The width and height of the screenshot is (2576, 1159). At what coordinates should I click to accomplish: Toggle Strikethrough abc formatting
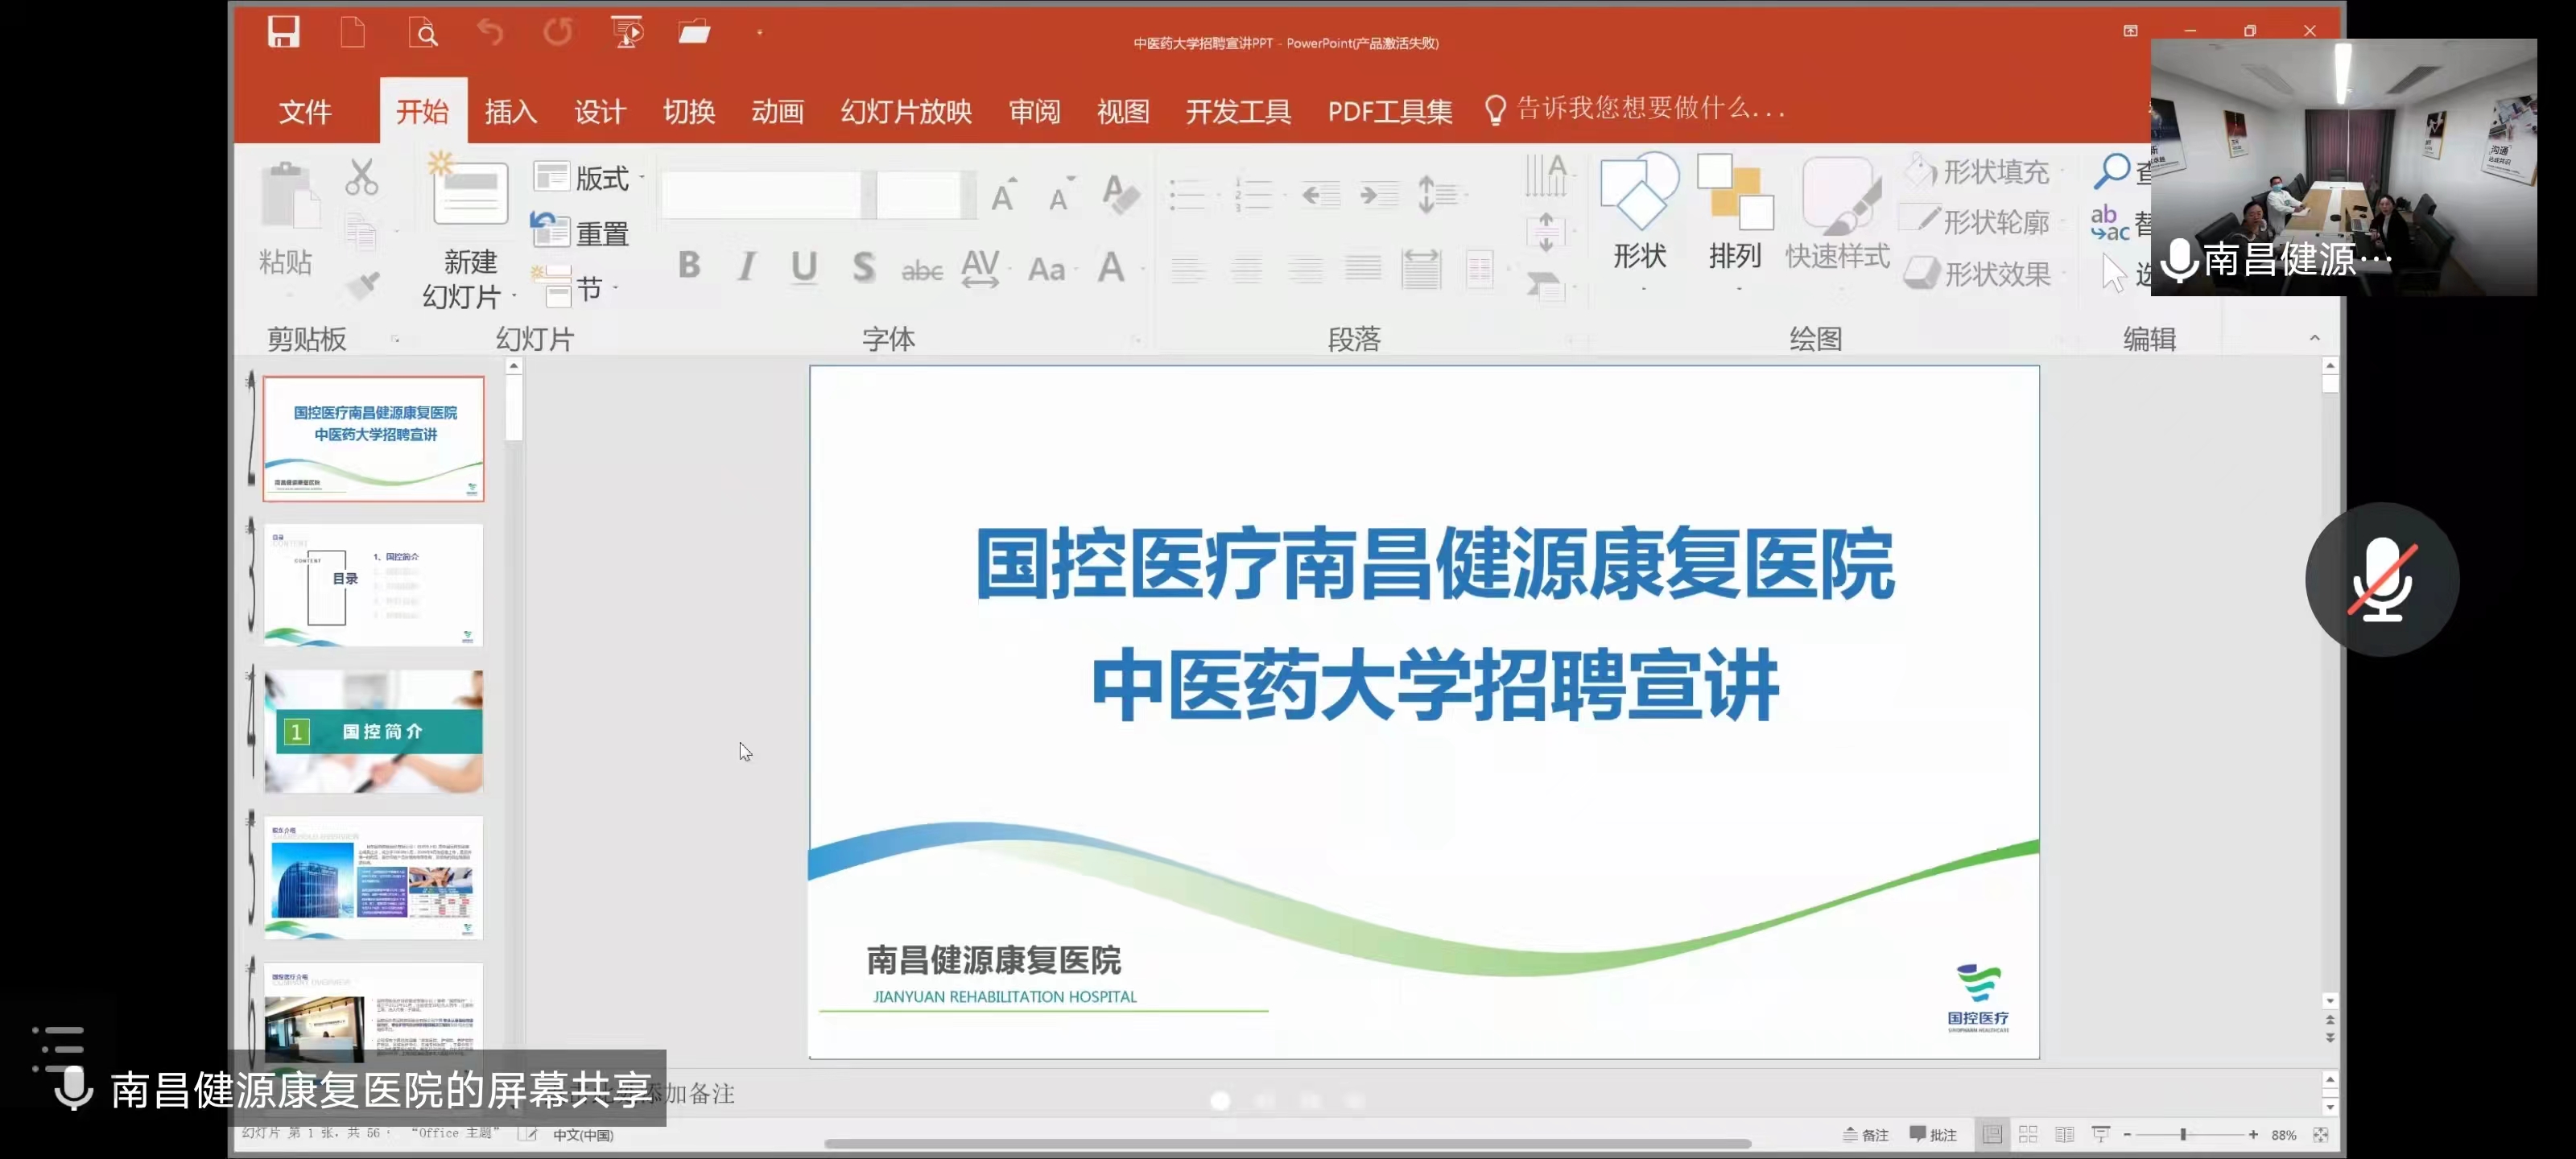[x=922, y=270]
